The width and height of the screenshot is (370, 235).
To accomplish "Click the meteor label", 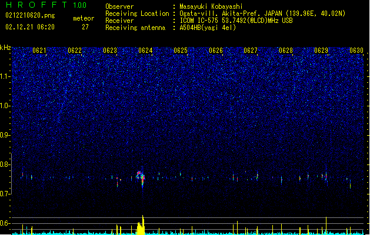I will (84, 18).
